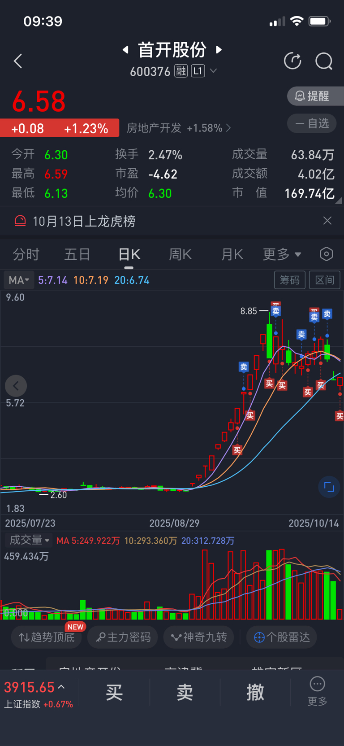
Task: Open 神奇九转 indicator
Action: click(199, 637)
